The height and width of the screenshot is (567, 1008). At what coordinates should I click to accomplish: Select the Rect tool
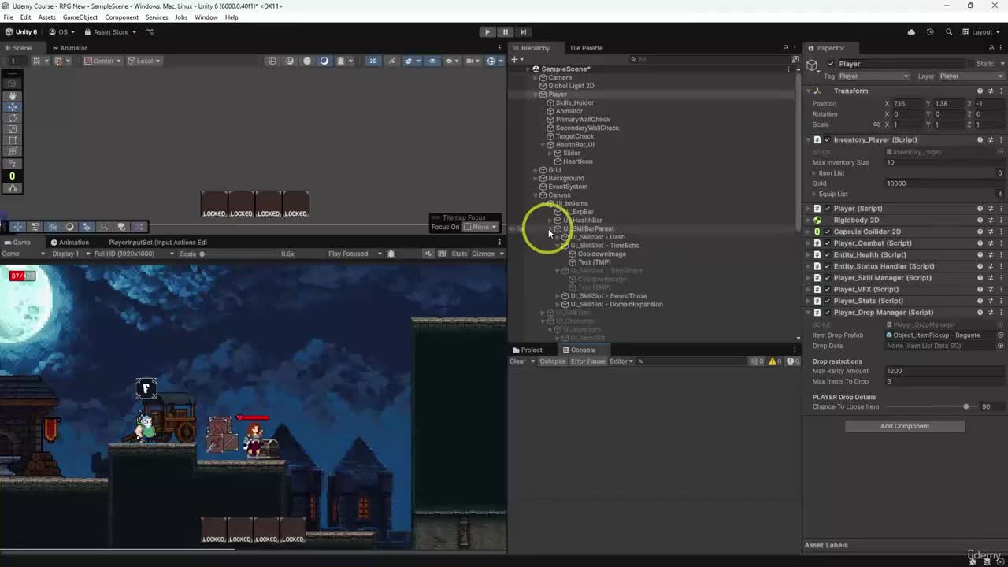click(x=12, y=140)
